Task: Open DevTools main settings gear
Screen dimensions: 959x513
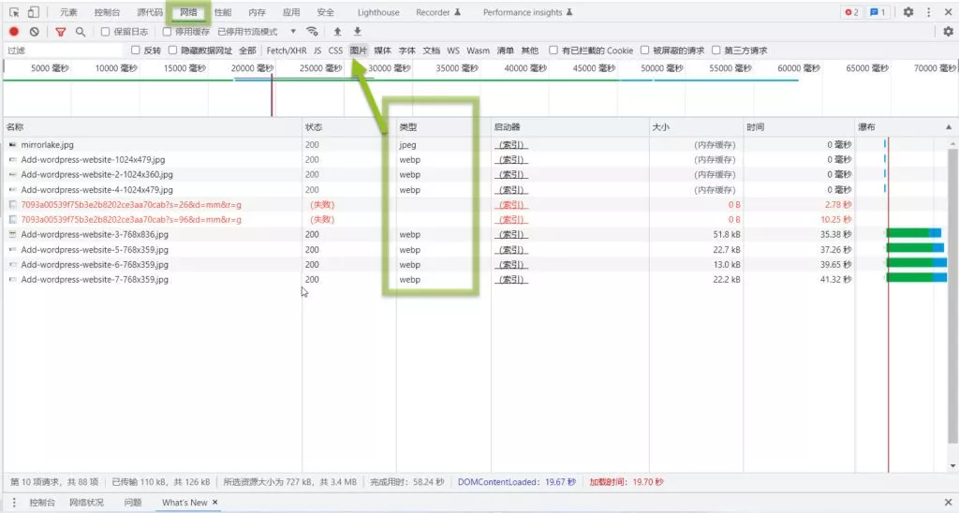Action: pyautogui.click(x=908, y=12)
